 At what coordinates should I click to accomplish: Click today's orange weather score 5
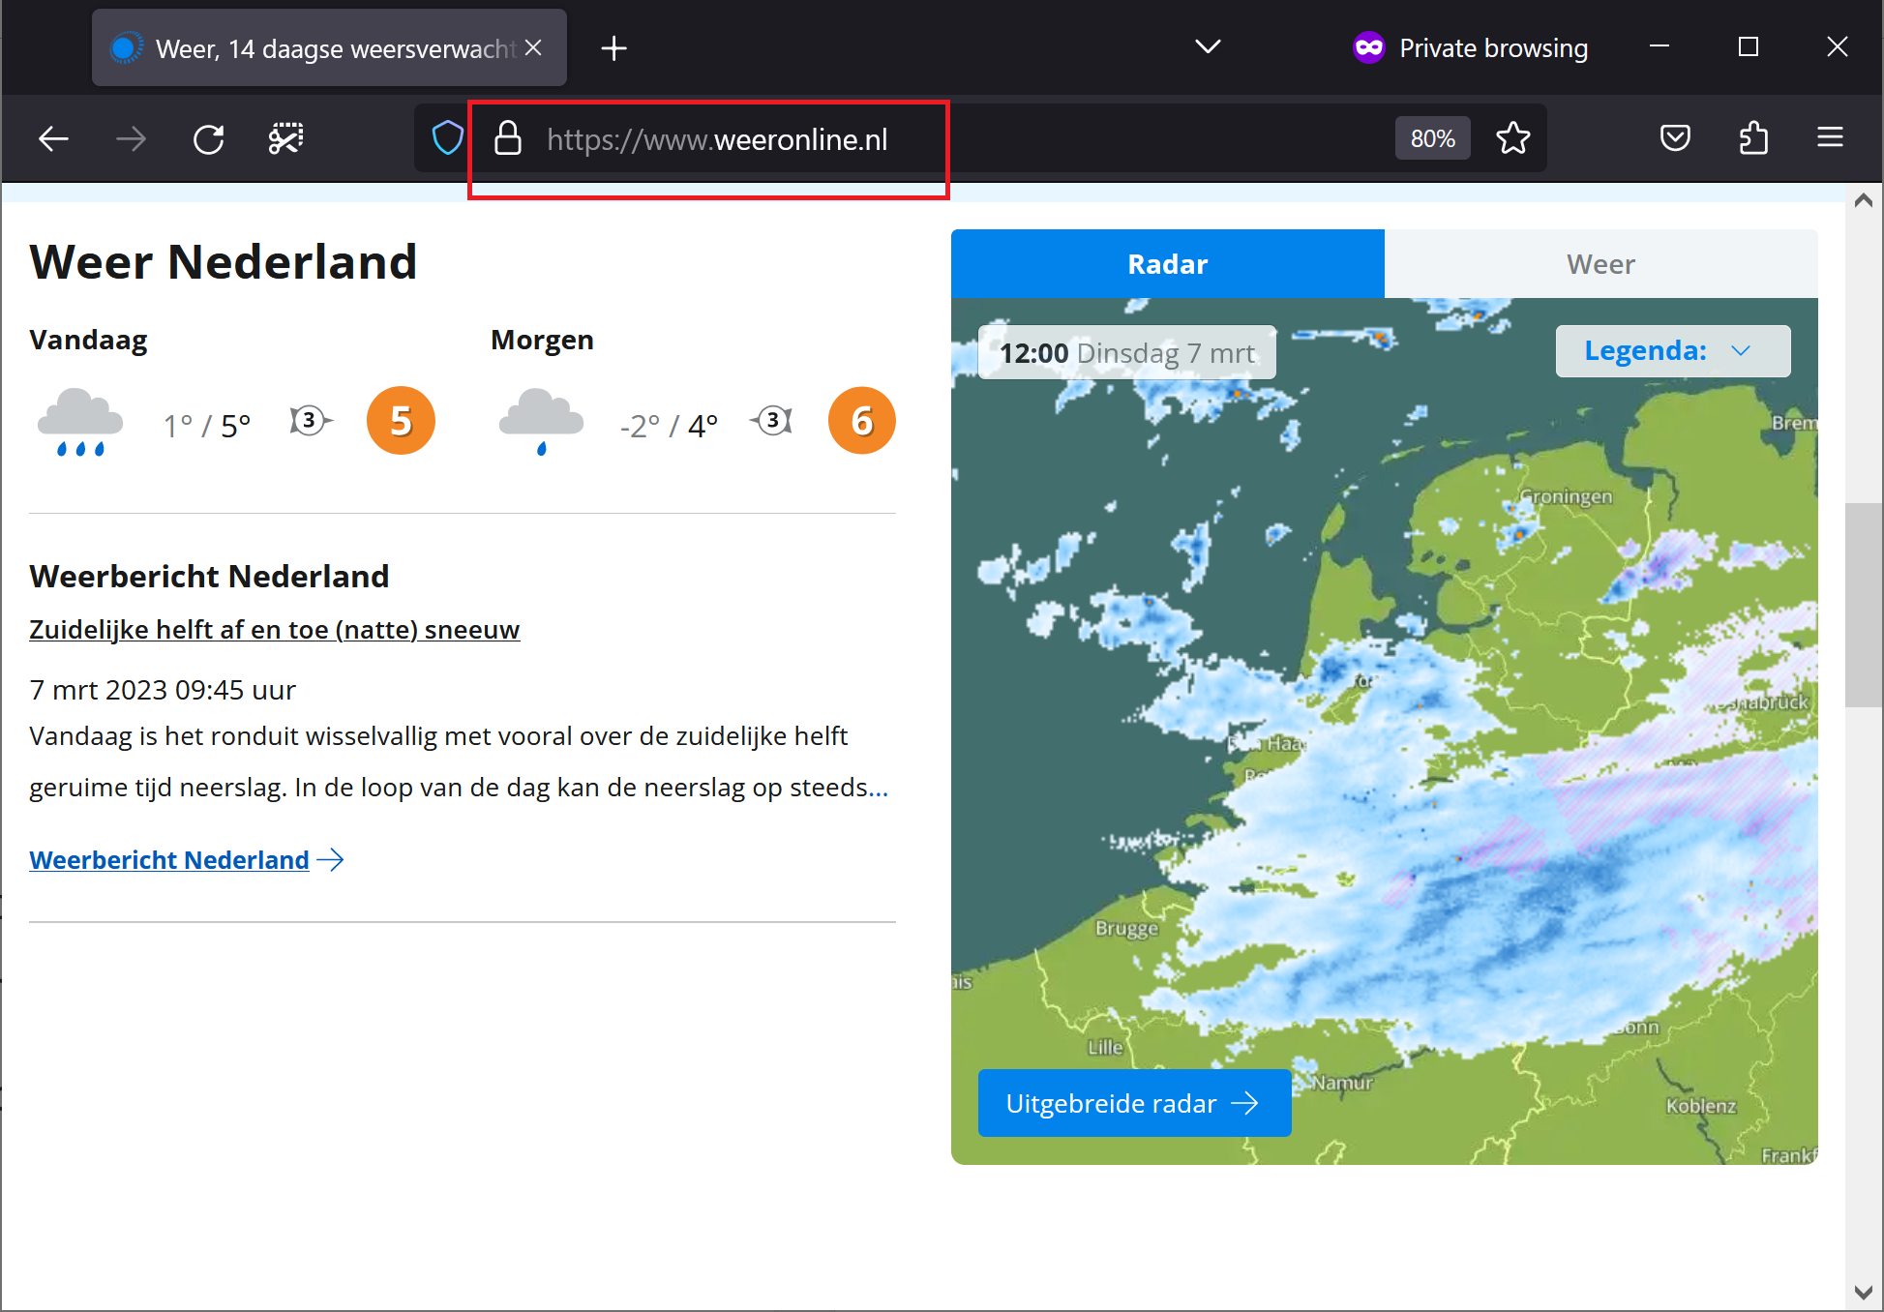tap(401, 421)
